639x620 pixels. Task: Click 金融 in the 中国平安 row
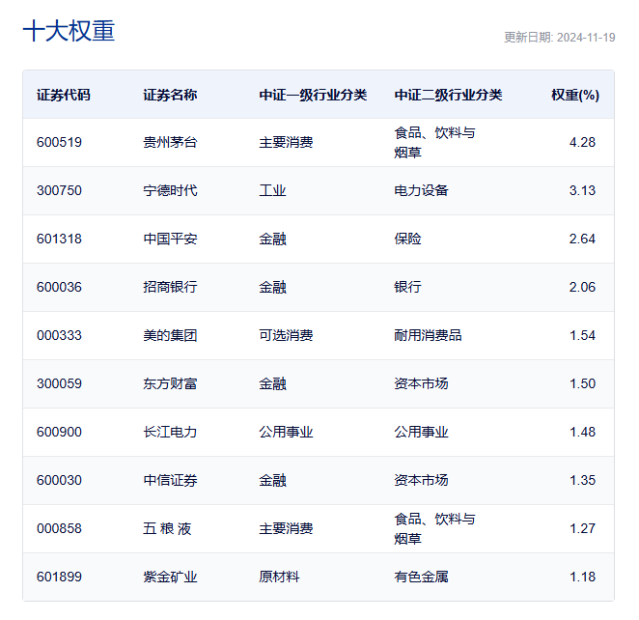pyautogui.click(x=272, y=239)
